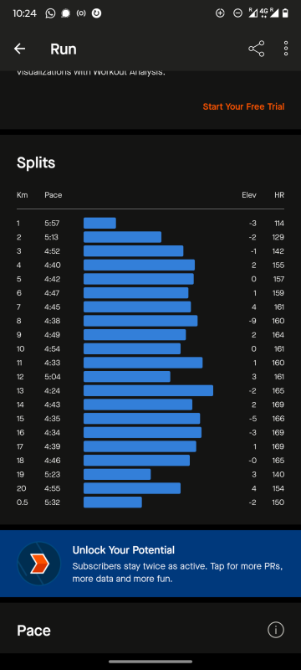Tap the Pace info icon

click(x=275, y=630)
